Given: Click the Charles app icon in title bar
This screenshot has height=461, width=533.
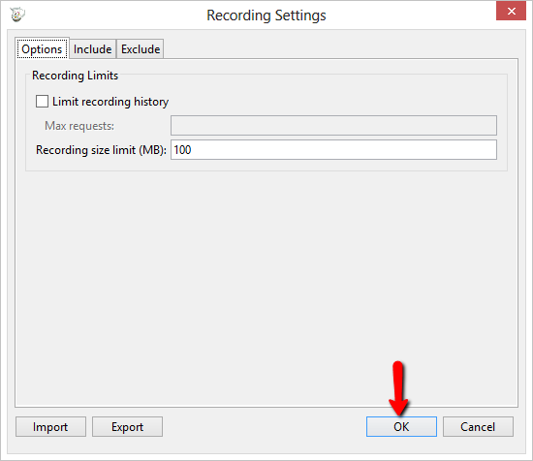Looking at the screenshot, I should tap(17, 15).
